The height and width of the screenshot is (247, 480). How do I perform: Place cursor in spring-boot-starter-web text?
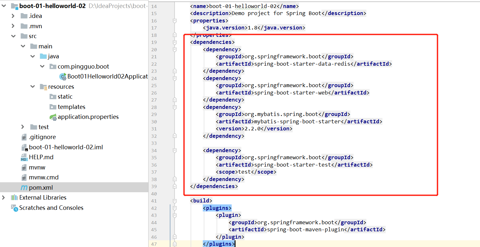pyautogui.click(x=291, y=93)
